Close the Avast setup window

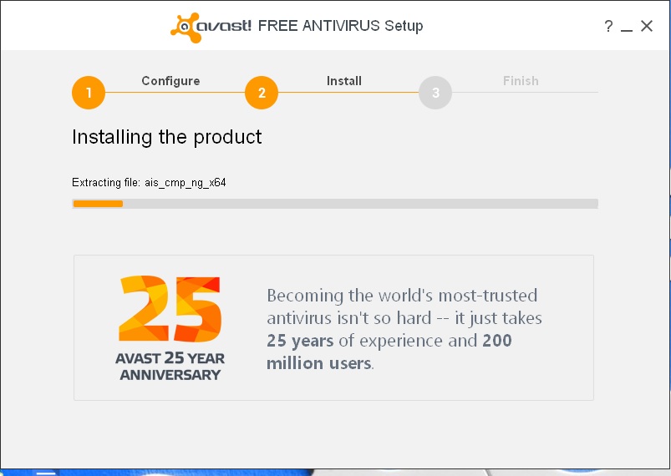647,26
